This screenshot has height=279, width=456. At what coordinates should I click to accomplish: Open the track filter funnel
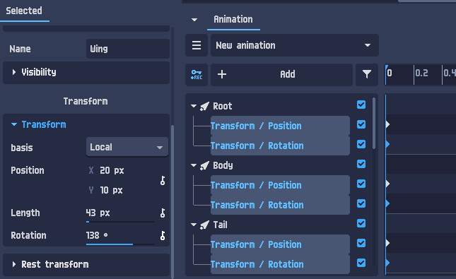(367, 75)
